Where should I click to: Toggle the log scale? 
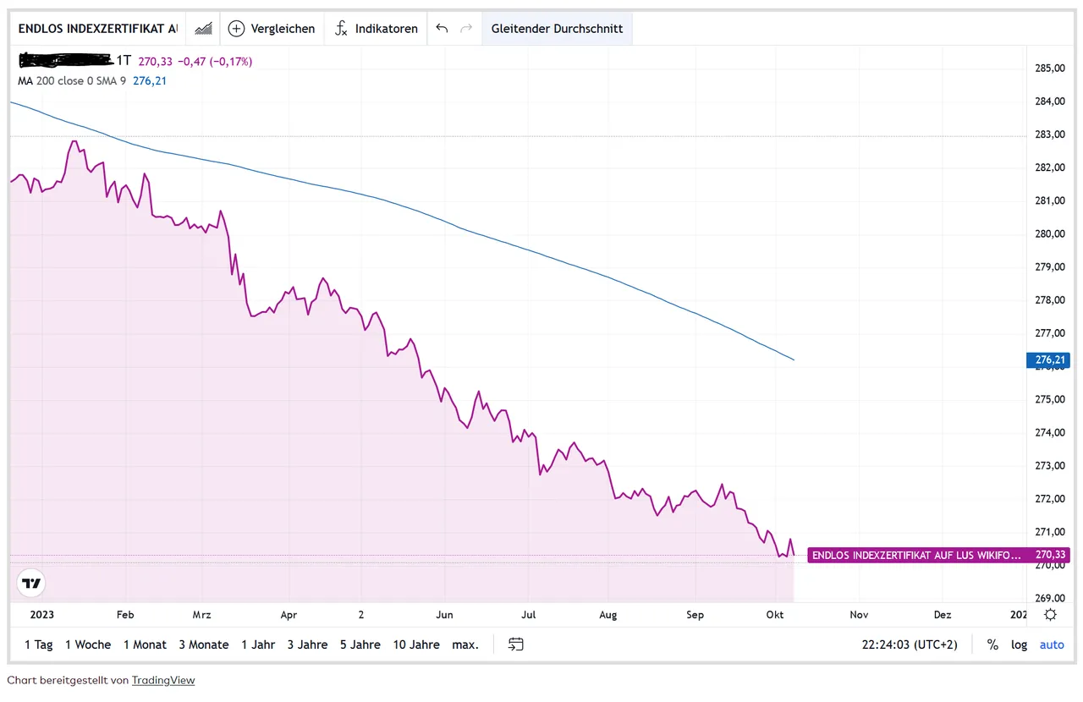coord(1020,644)
